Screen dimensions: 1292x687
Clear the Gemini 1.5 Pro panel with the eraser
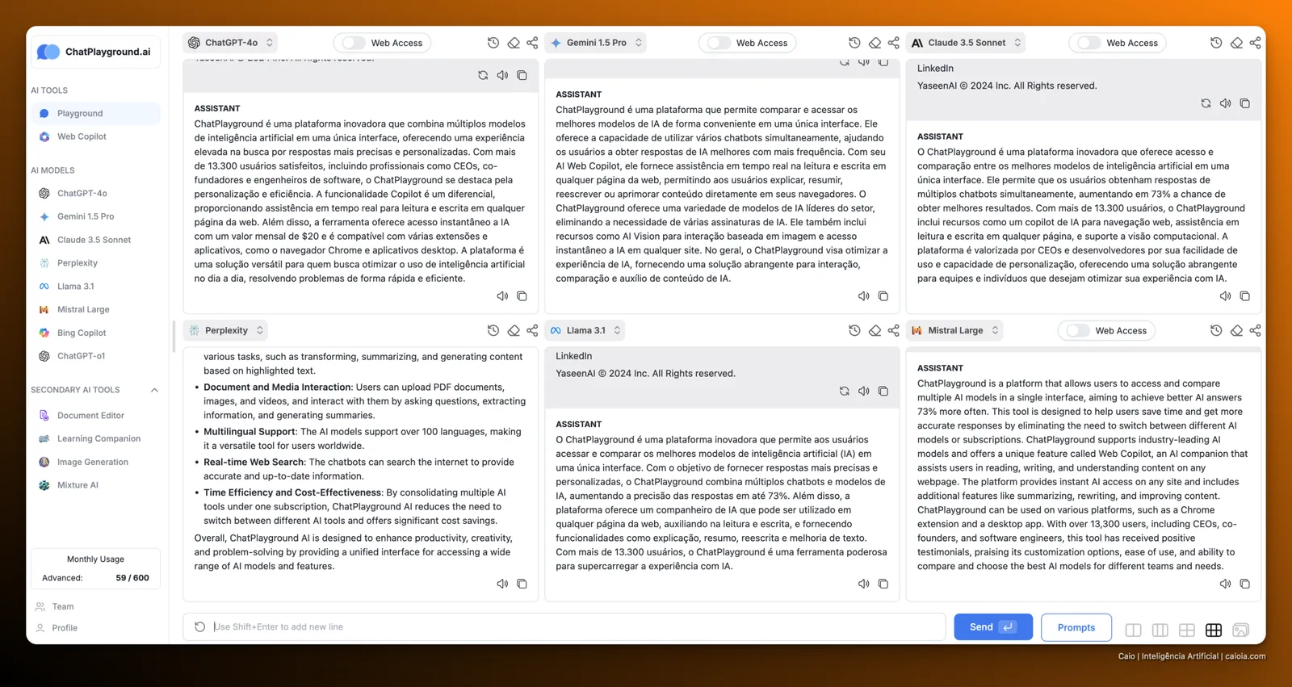pyautogui.click(x=875, y=43)
